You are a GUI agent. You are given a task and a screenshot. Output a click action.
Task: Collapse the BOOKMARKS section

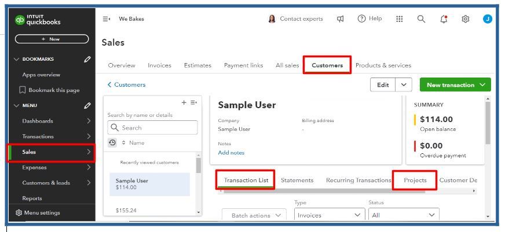(16, 59)
